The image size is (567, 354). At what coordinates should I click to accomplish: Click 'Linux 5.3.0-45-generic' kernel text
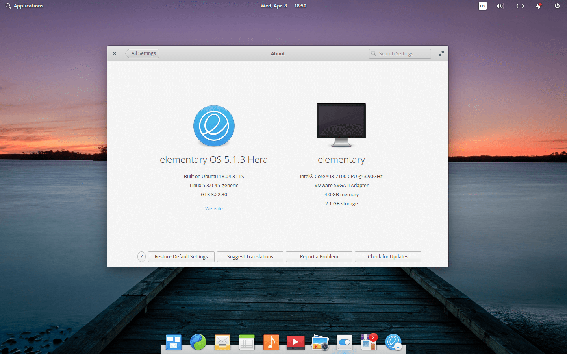[214, 186]
